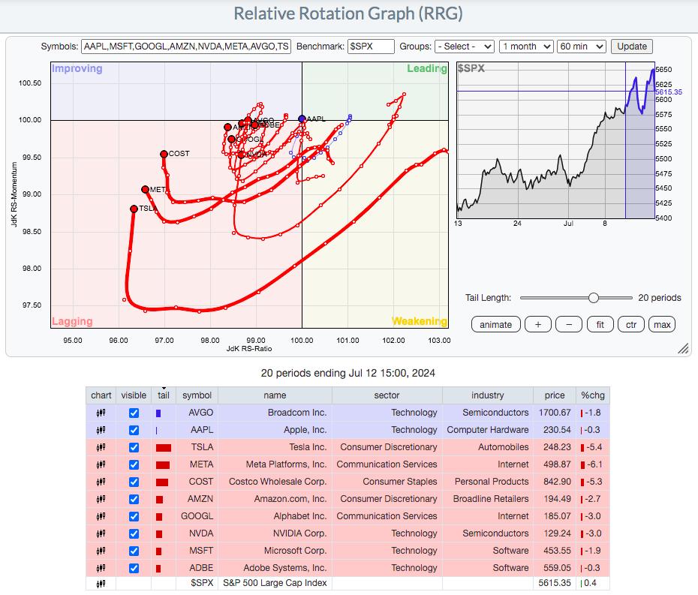Open the chart icon in the NVDA row
The height and width of the screenshot is (595, 698).
(x=101, y=533)
